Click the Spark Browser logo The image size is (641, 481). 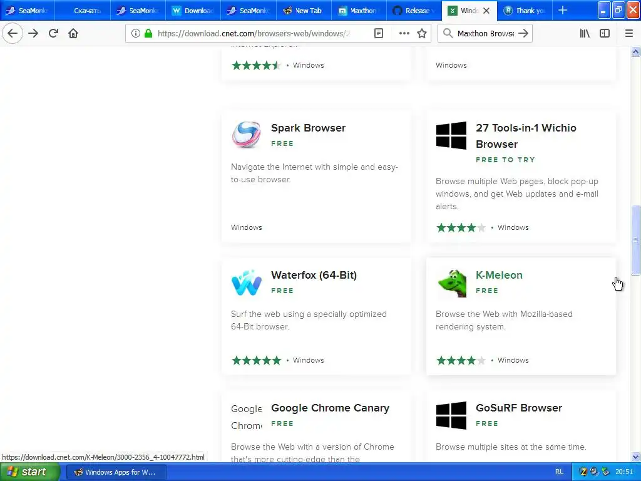pyautogui.click(x=247, y=135)
